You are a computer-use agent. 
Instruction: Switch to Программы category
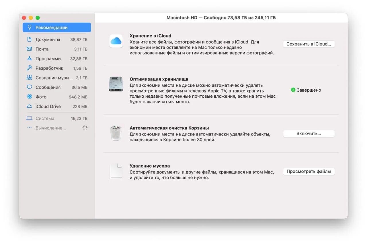click(x=57, y=58)
